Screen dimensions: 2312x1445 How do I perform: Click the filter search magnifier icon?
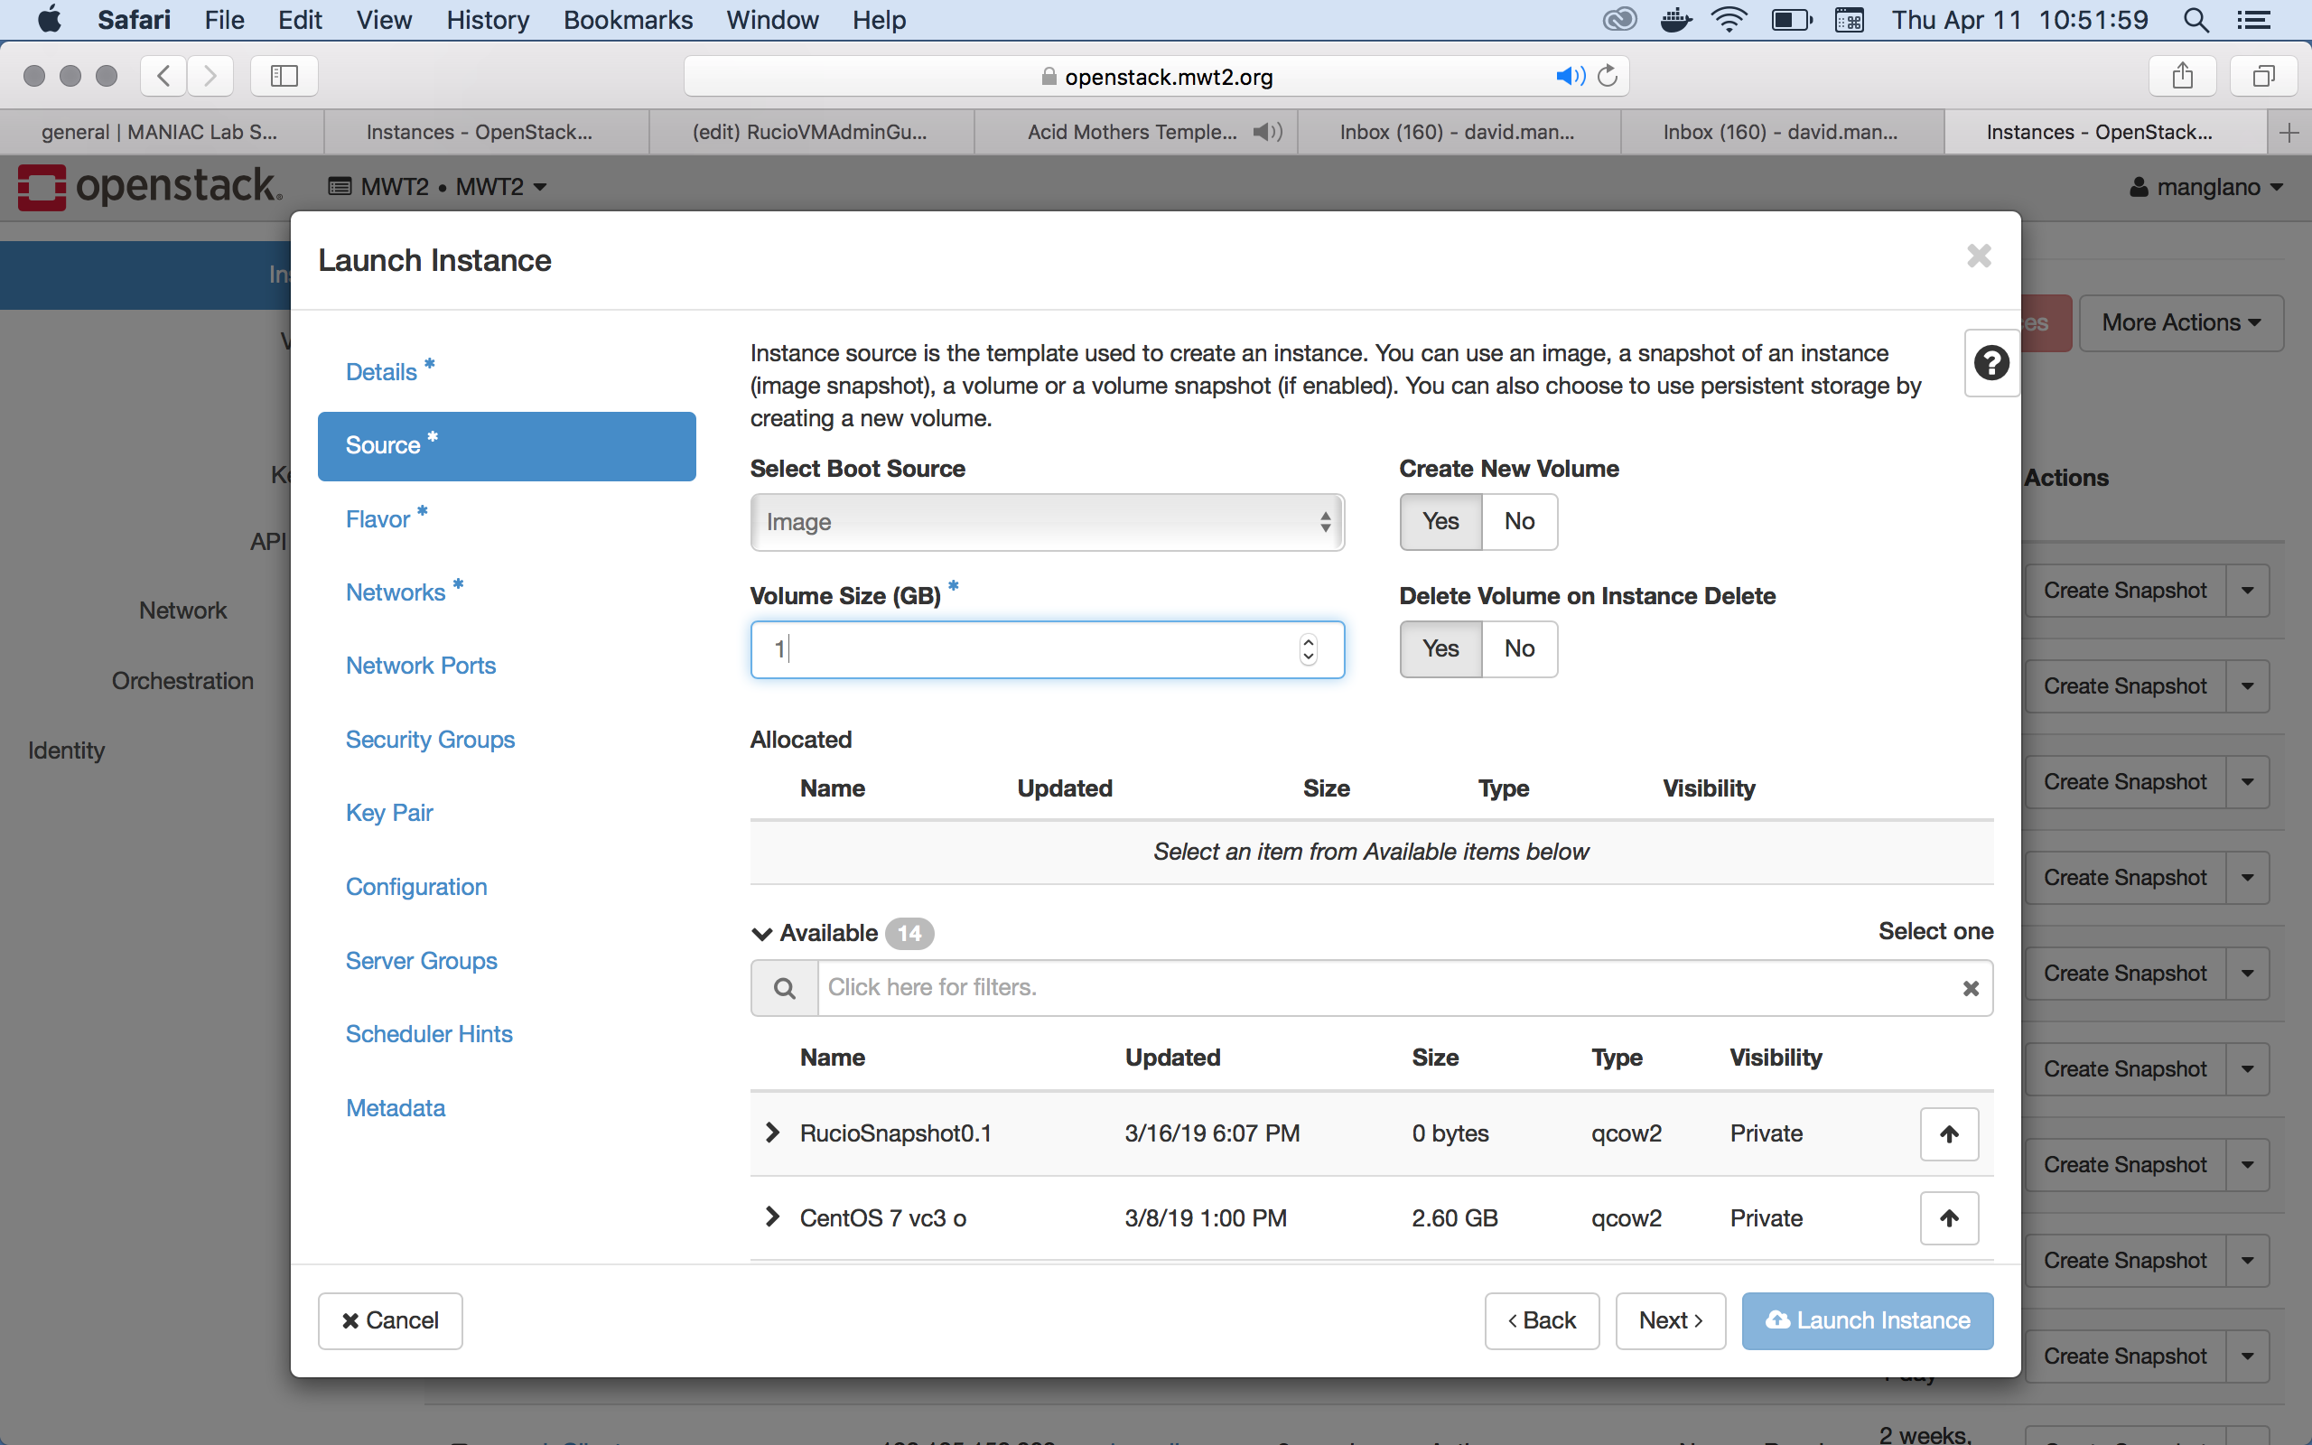(x=784, y=988)
